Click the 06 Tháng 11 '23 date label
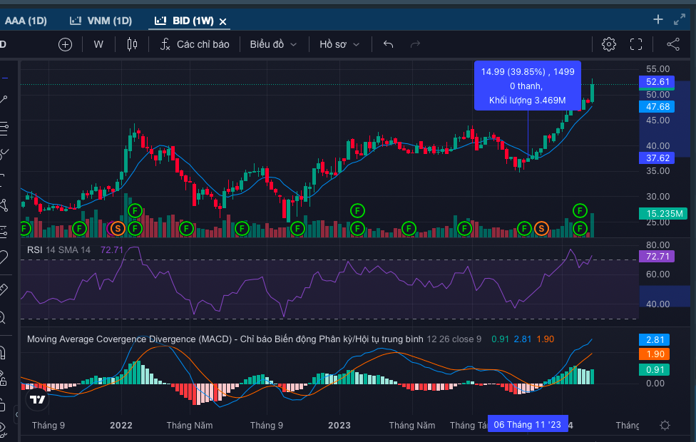The width and height of the screenshot is (696, 442). coord(527,425)
